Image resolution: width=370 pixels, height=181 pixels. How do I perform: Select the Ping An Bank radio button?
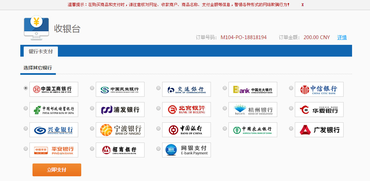pos(26,149)
